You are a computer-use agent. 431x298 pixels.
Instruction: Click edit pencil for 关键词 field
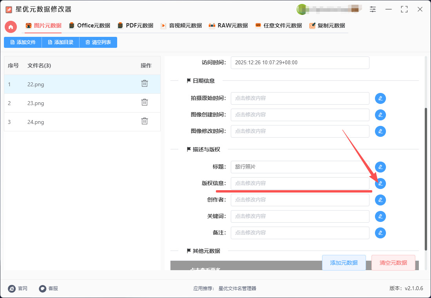[380, 216]
